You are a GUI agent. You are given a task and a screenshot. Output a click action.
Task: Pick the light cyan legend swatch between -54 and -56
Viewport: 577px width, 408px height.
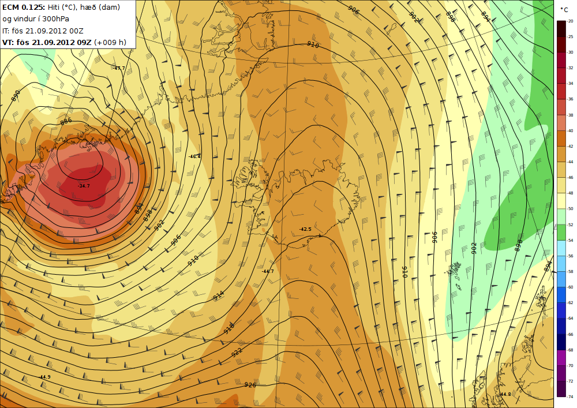(561, 248)
